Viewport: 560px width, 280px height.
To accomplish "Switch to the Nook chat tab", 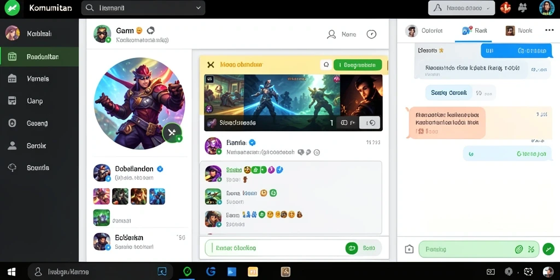I will coord(519,31).
